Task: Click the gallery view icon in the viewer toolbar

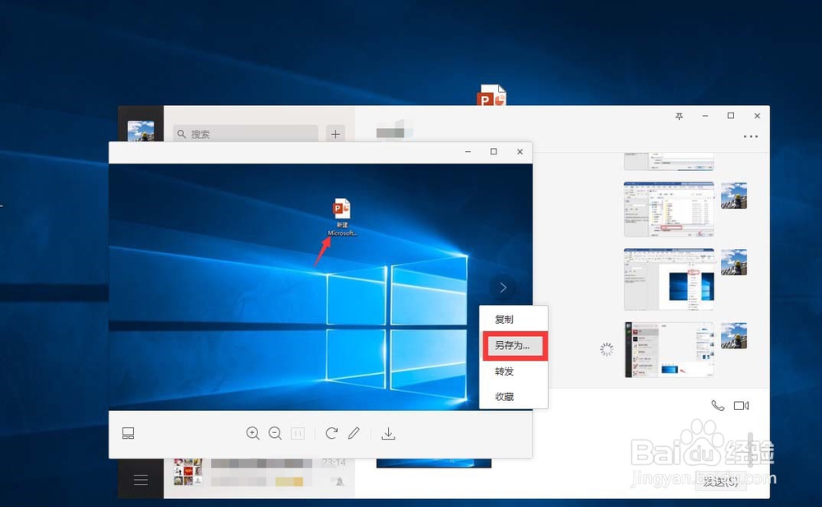Action: point(128,433)
